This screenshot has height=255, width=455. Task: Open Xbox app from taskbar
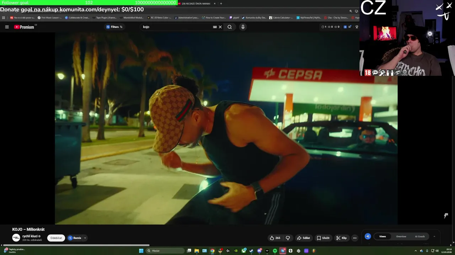244,251
